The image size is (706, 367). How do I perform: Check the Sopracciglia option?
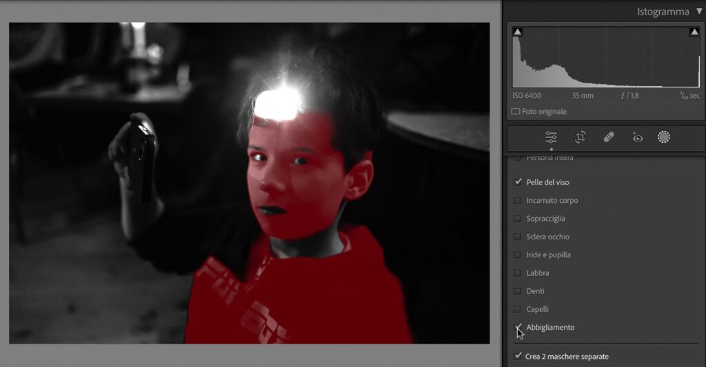click(x=518, y=219)
